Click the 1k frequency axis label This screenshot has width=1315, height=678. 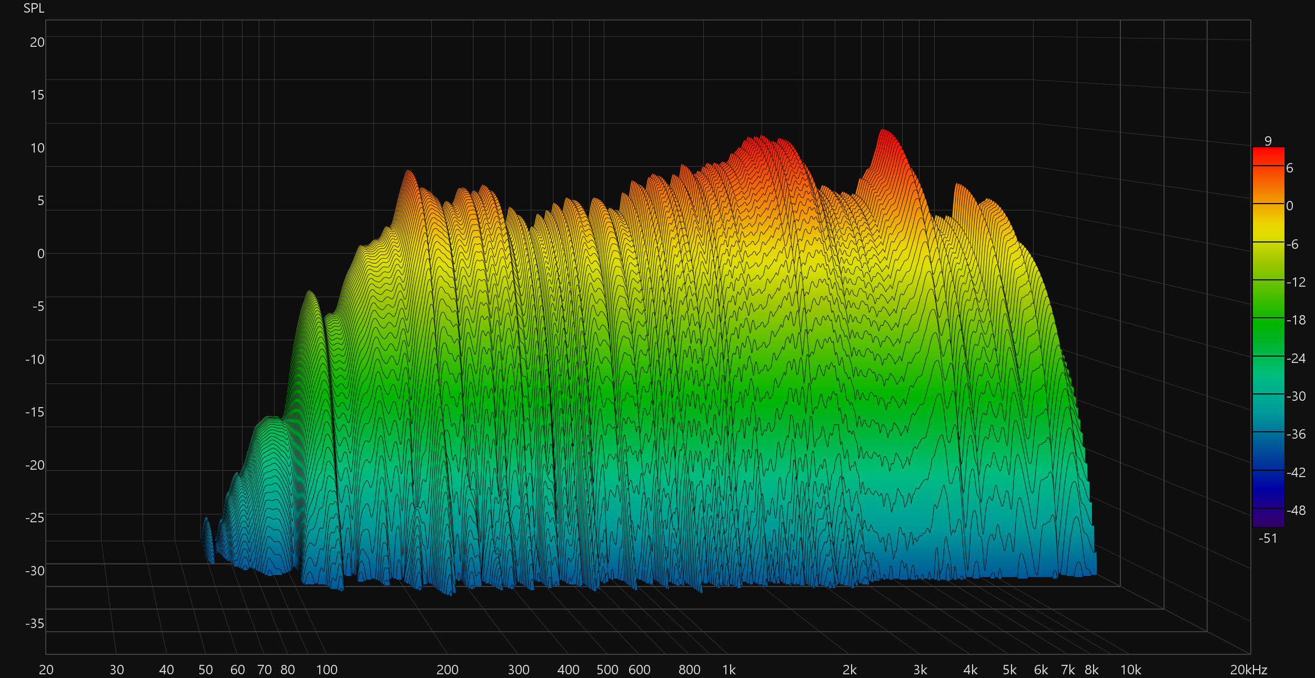729,670
